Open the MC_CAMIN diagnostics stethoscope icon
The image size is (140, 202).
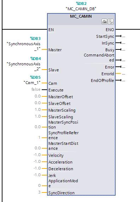point(111,22)
